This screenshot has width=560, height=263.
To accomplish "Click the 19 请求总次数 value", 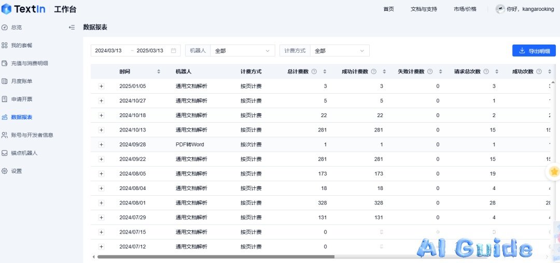I will (493, 174).
